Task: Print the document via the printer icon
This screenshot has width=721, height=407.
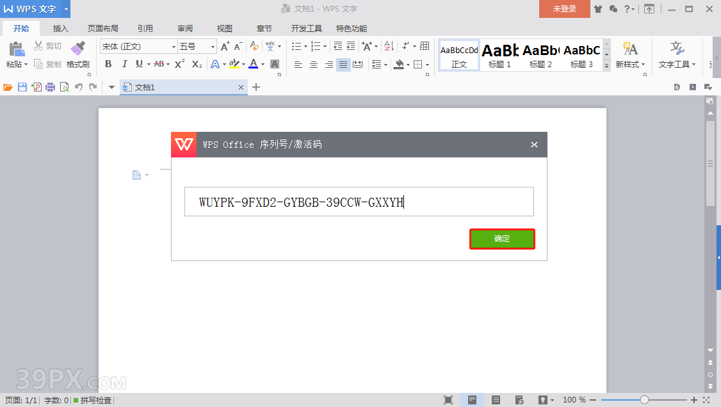Action: tap(51, 87)
